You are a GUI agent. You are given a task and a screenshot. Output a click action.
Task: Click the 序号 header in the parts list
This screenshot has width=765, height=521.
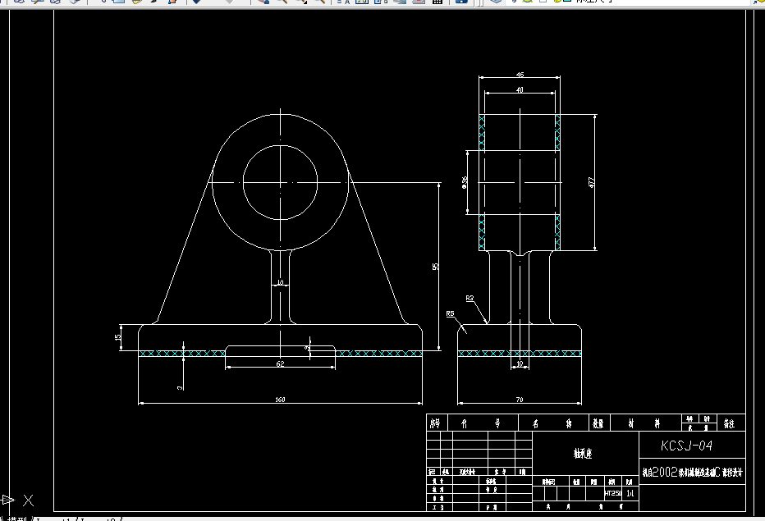click(435, 423)
